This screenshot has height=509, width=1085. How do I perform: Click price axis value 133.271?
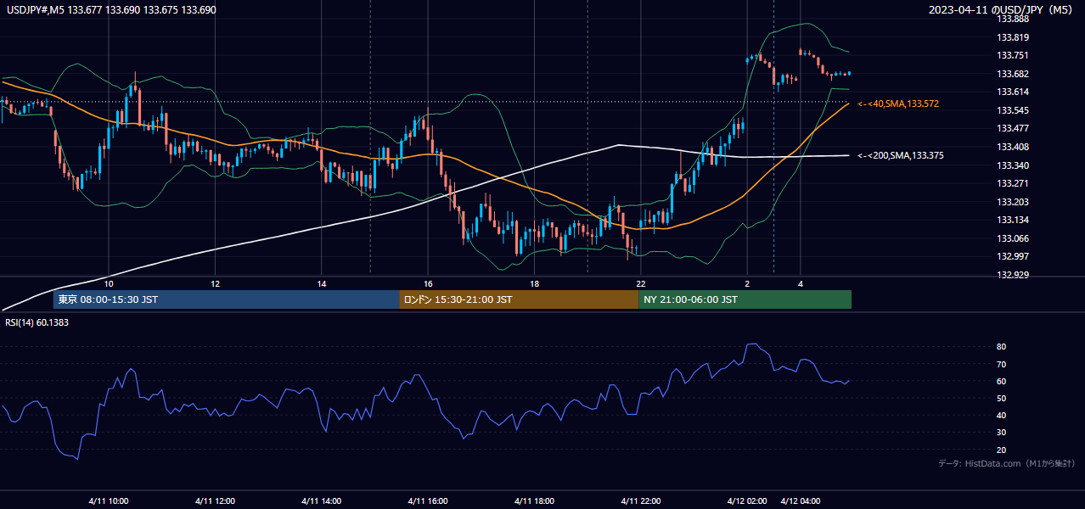(1013, 183)
